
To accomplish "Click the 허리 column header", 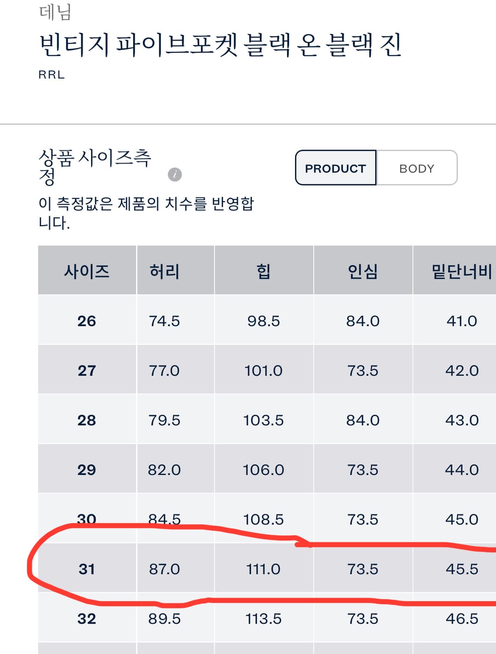I will (164, 271).
